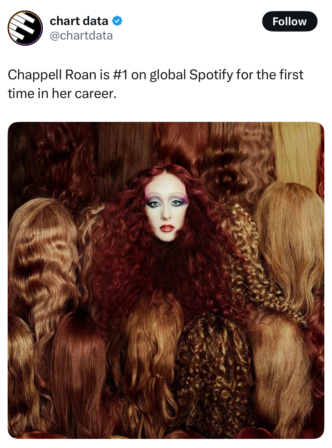Click the pale face in the photo center
This screenshot has height=448, width=332.
point(167,209)
